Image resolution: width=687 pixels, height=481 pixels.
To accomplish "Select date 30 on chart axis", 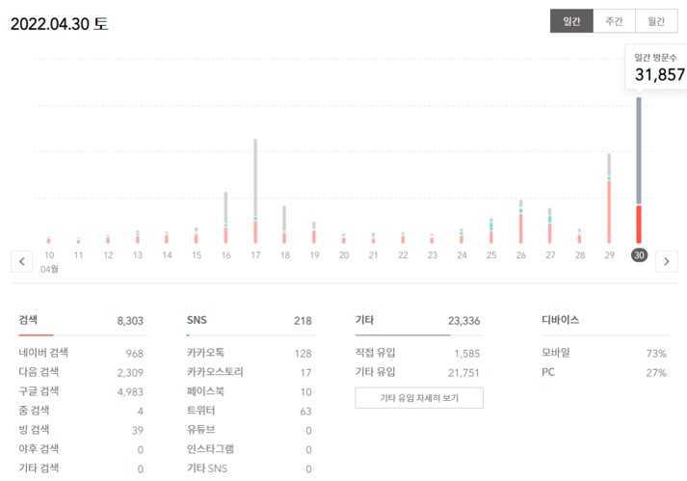I will click(x=639, y=254).
